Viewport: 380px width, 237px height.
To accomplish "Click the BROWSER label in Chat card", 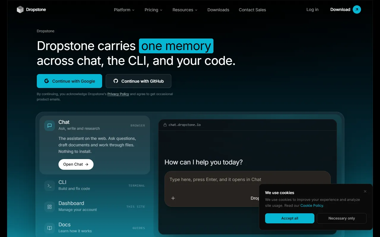I will 138,126.
